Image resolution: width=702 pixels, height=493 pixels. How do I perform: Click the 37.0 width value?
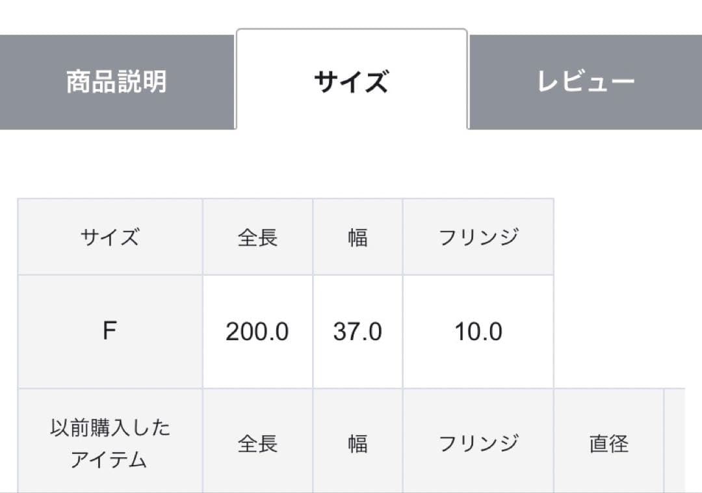357,332
